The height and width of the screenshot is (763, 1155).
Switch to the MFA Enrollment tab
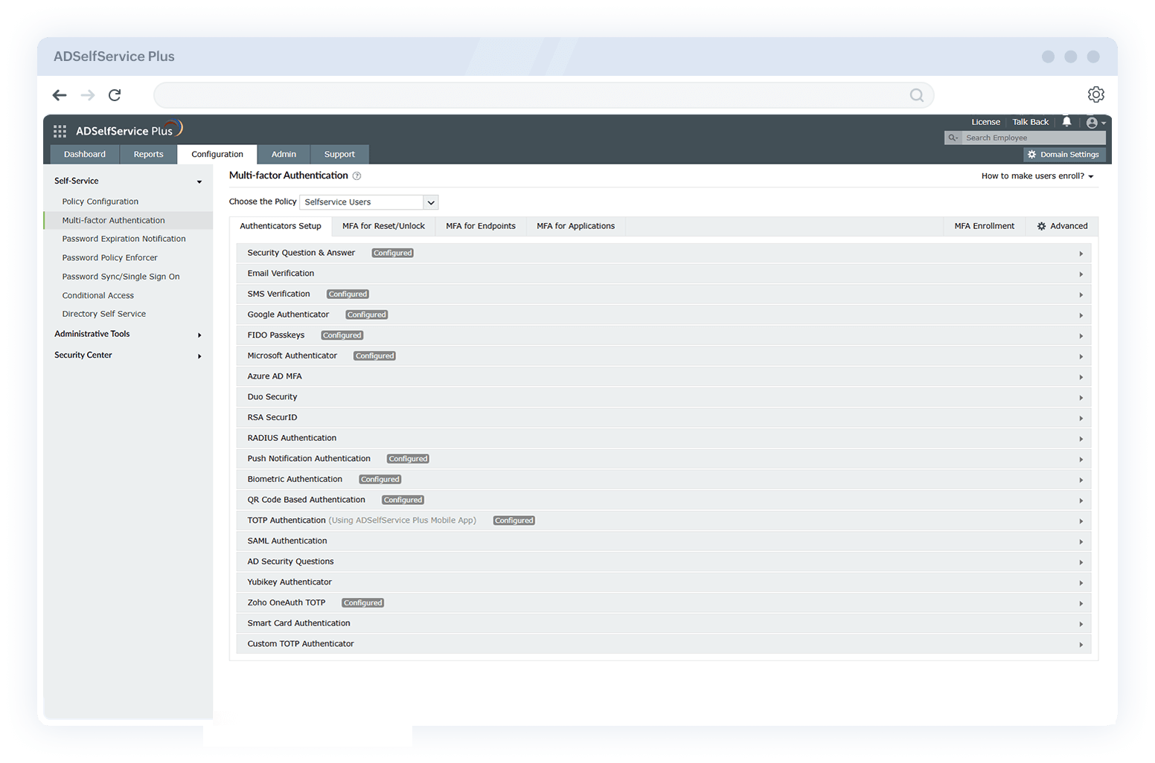pos(984,226)
